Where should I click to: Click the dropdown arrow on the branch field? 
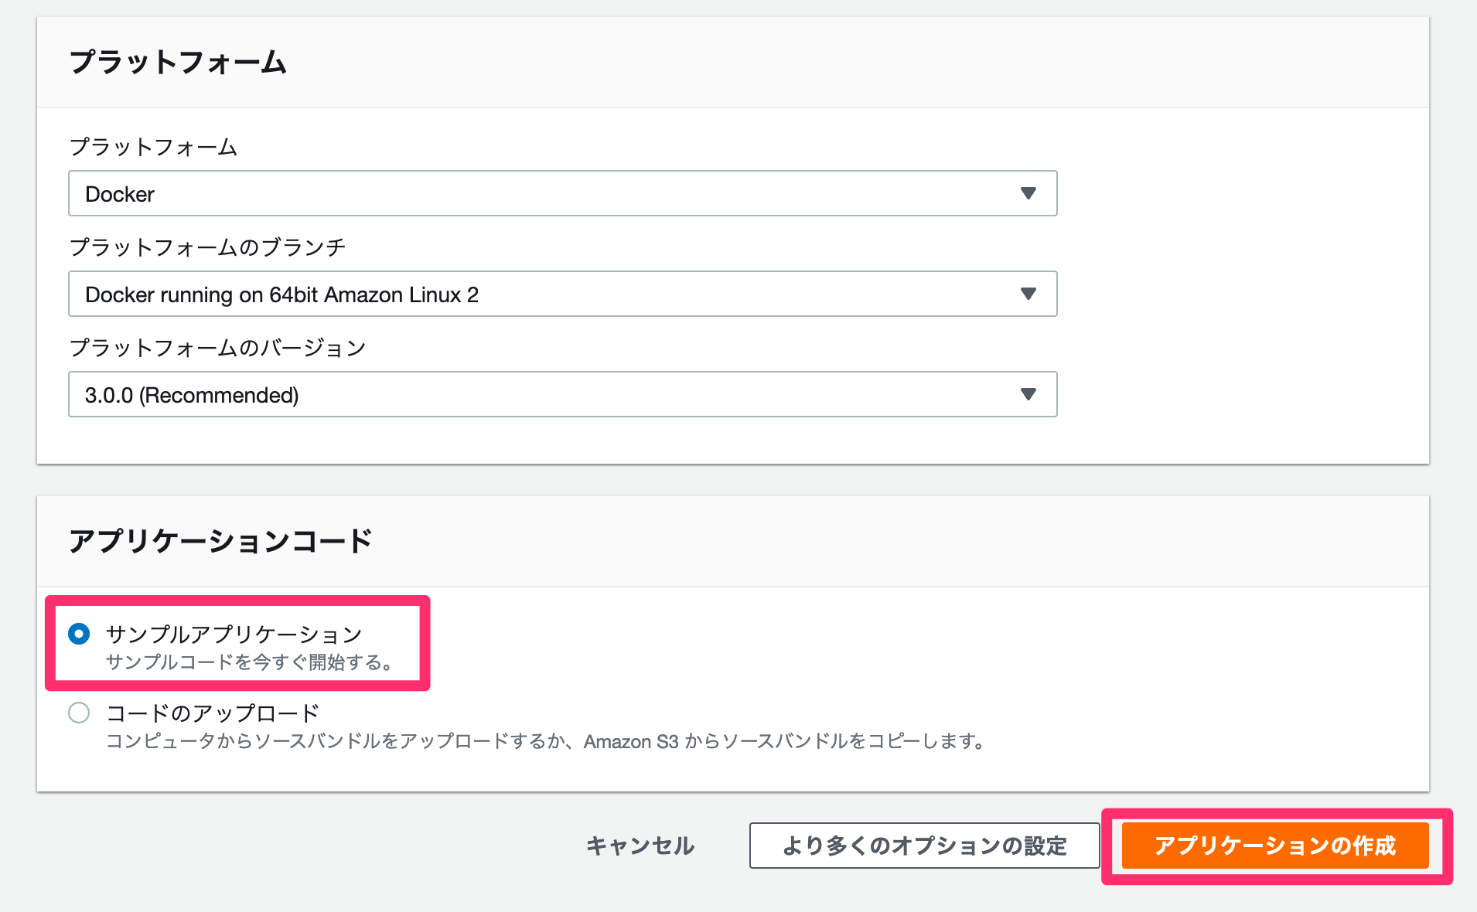coord(1028,294)
